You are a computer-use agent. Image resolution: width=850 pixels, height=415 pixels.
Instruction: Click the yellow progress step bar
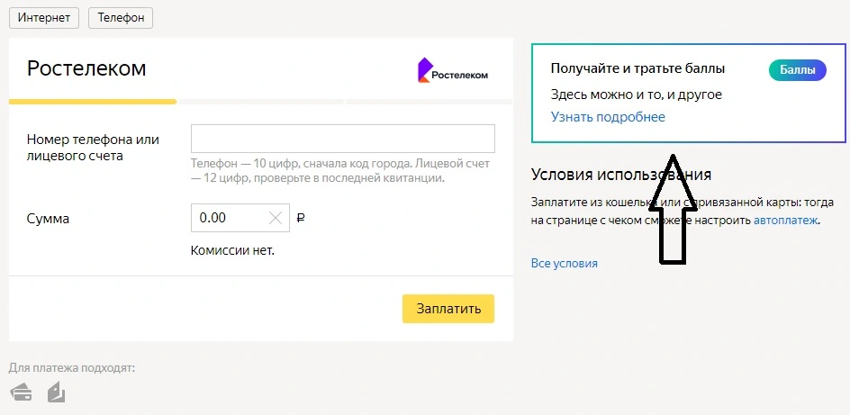(x=93, y=102)
